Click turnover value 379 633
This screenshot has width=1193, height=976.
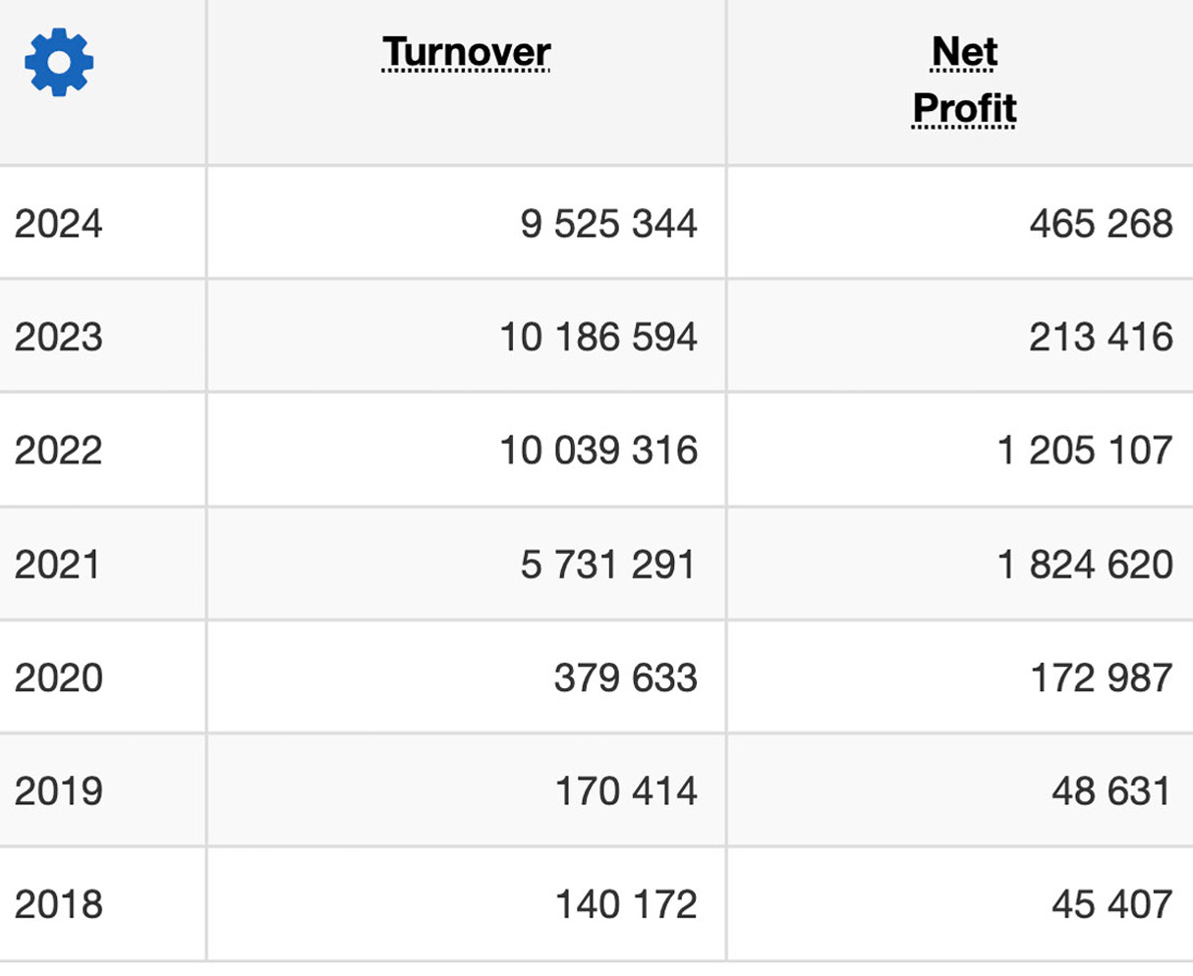[x=626, y=678]
